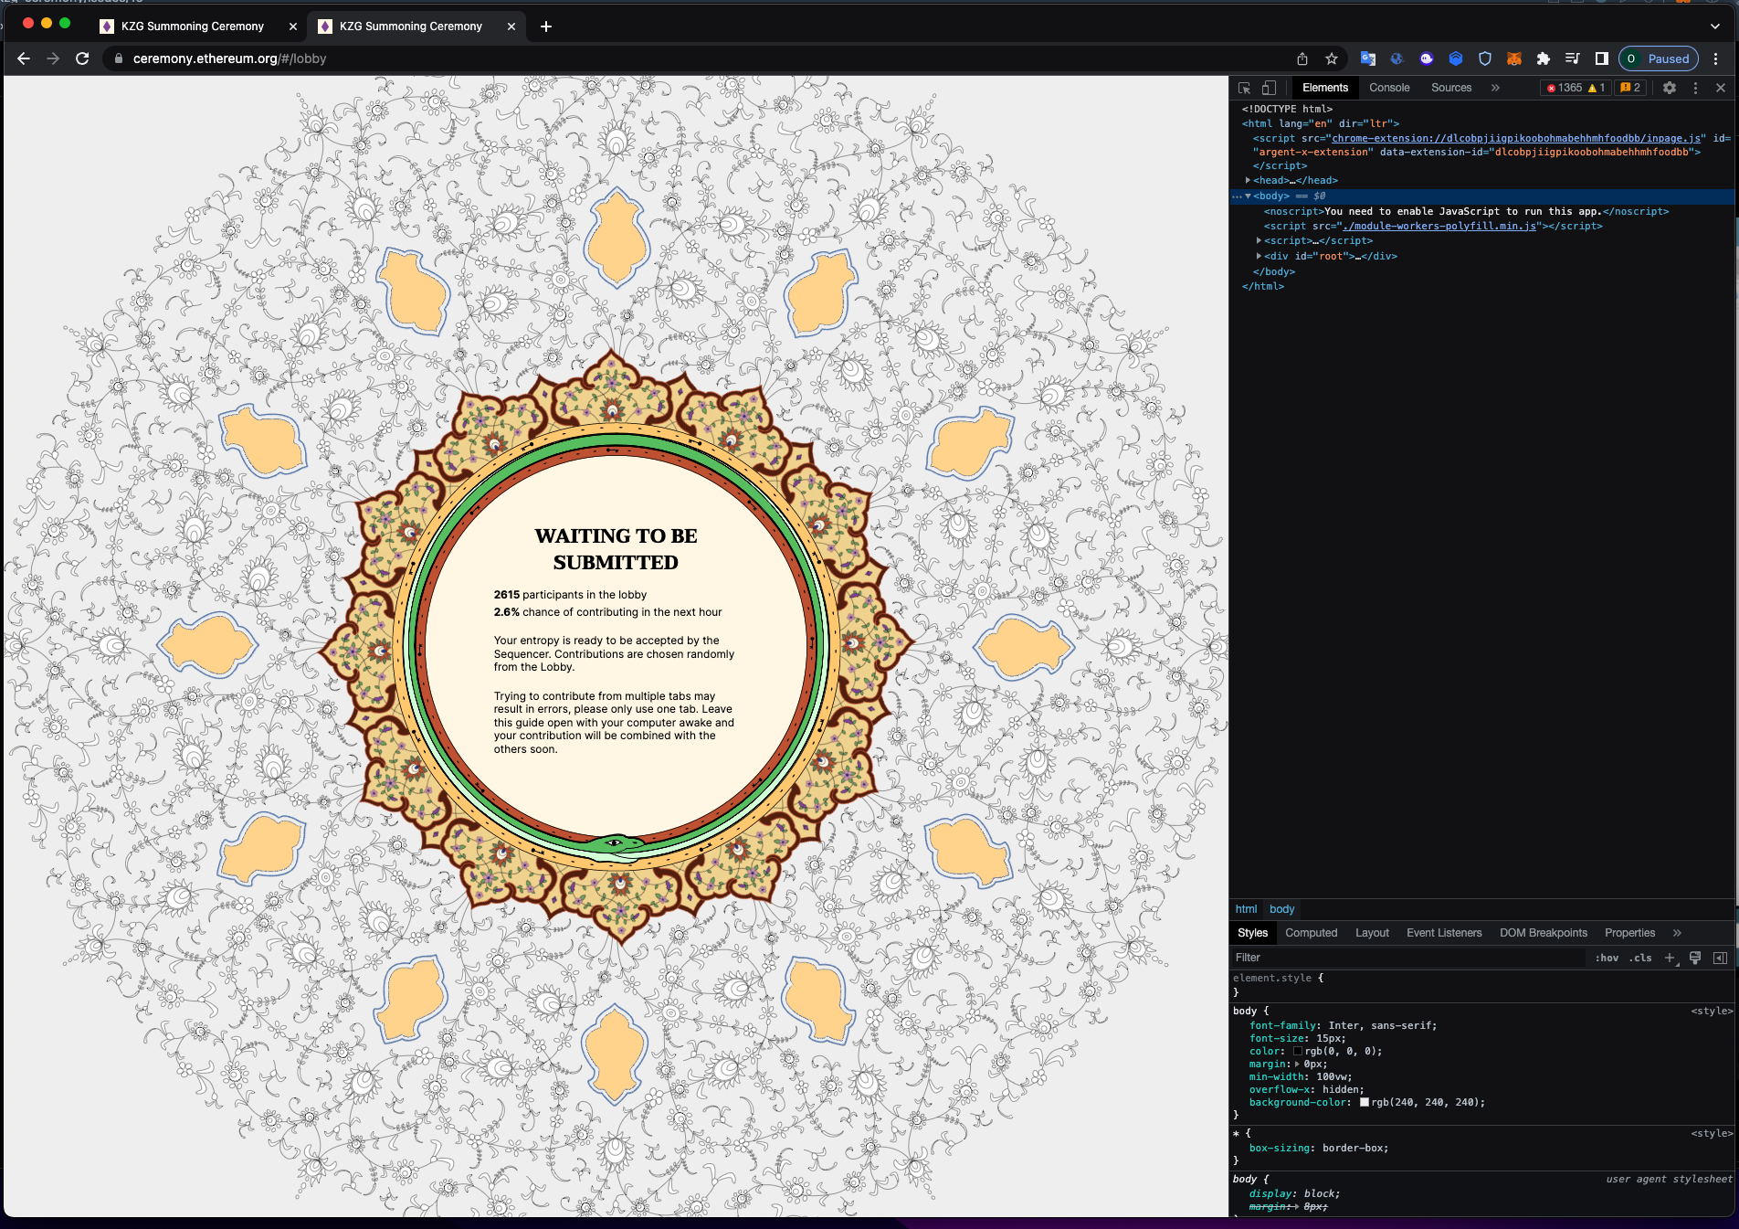The width and height of the screenshot is (1739, 1229).
Task: Toggle the .cls class editor
Action: pos(1641,958)
